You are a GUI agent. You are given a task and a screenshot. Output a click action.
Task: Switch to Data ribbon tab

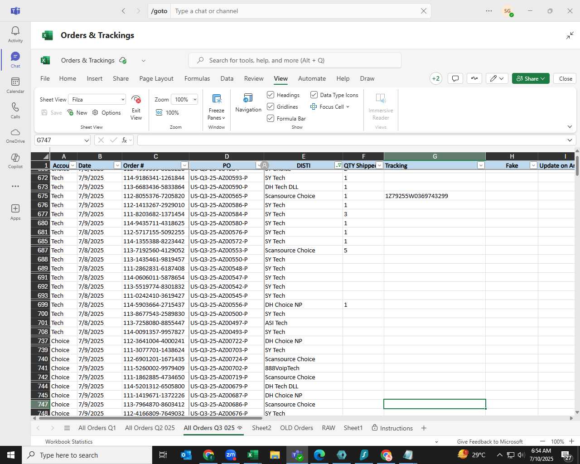[227, 78]
